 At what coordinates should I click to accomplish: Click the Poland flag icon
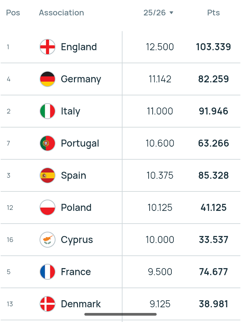(x=48, y=208)
